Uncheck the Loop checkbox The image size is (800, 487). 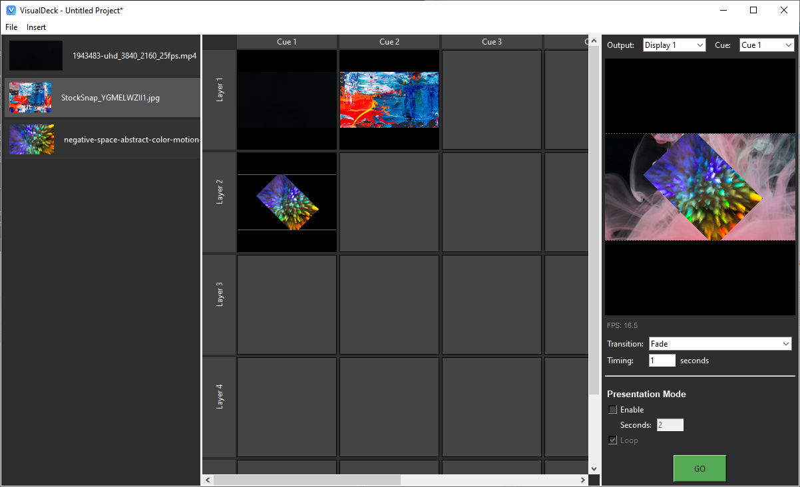click(612, 440)
